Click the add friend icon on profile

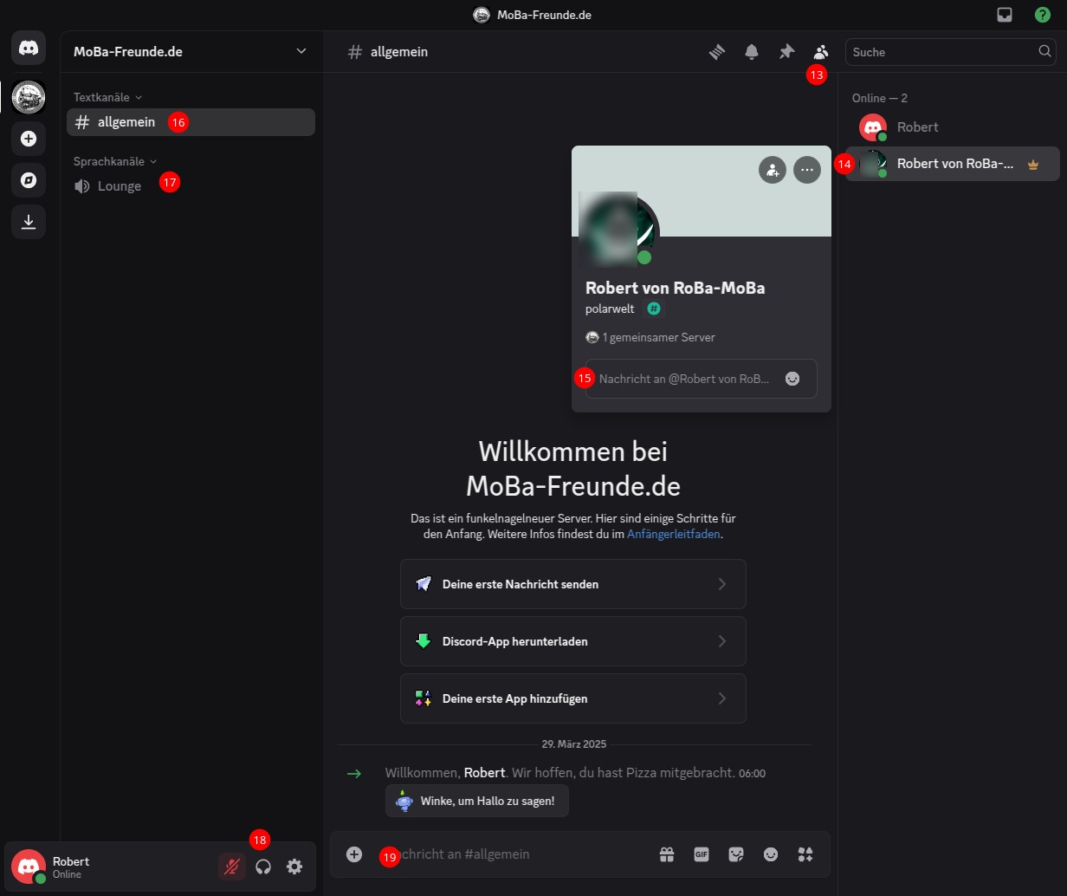click(773, 170)
